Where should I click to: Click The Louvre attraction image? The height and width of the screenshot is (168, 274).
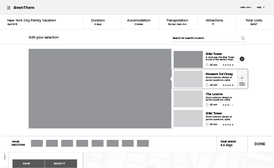point(188,99)
